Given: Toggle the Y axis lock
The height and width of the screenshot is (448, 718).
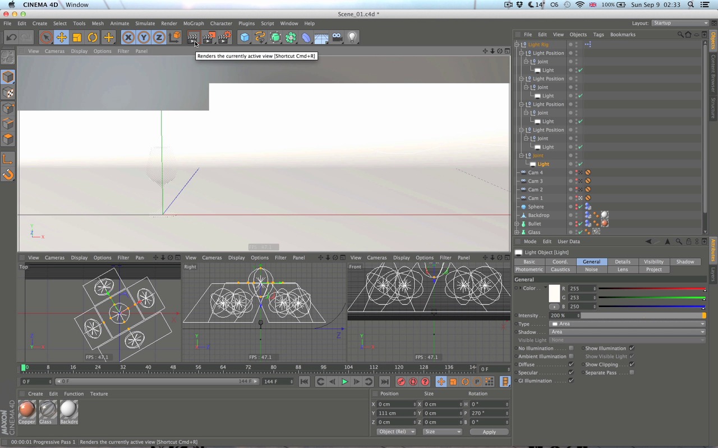Looking at the screenshot, I should click(144, 38).
